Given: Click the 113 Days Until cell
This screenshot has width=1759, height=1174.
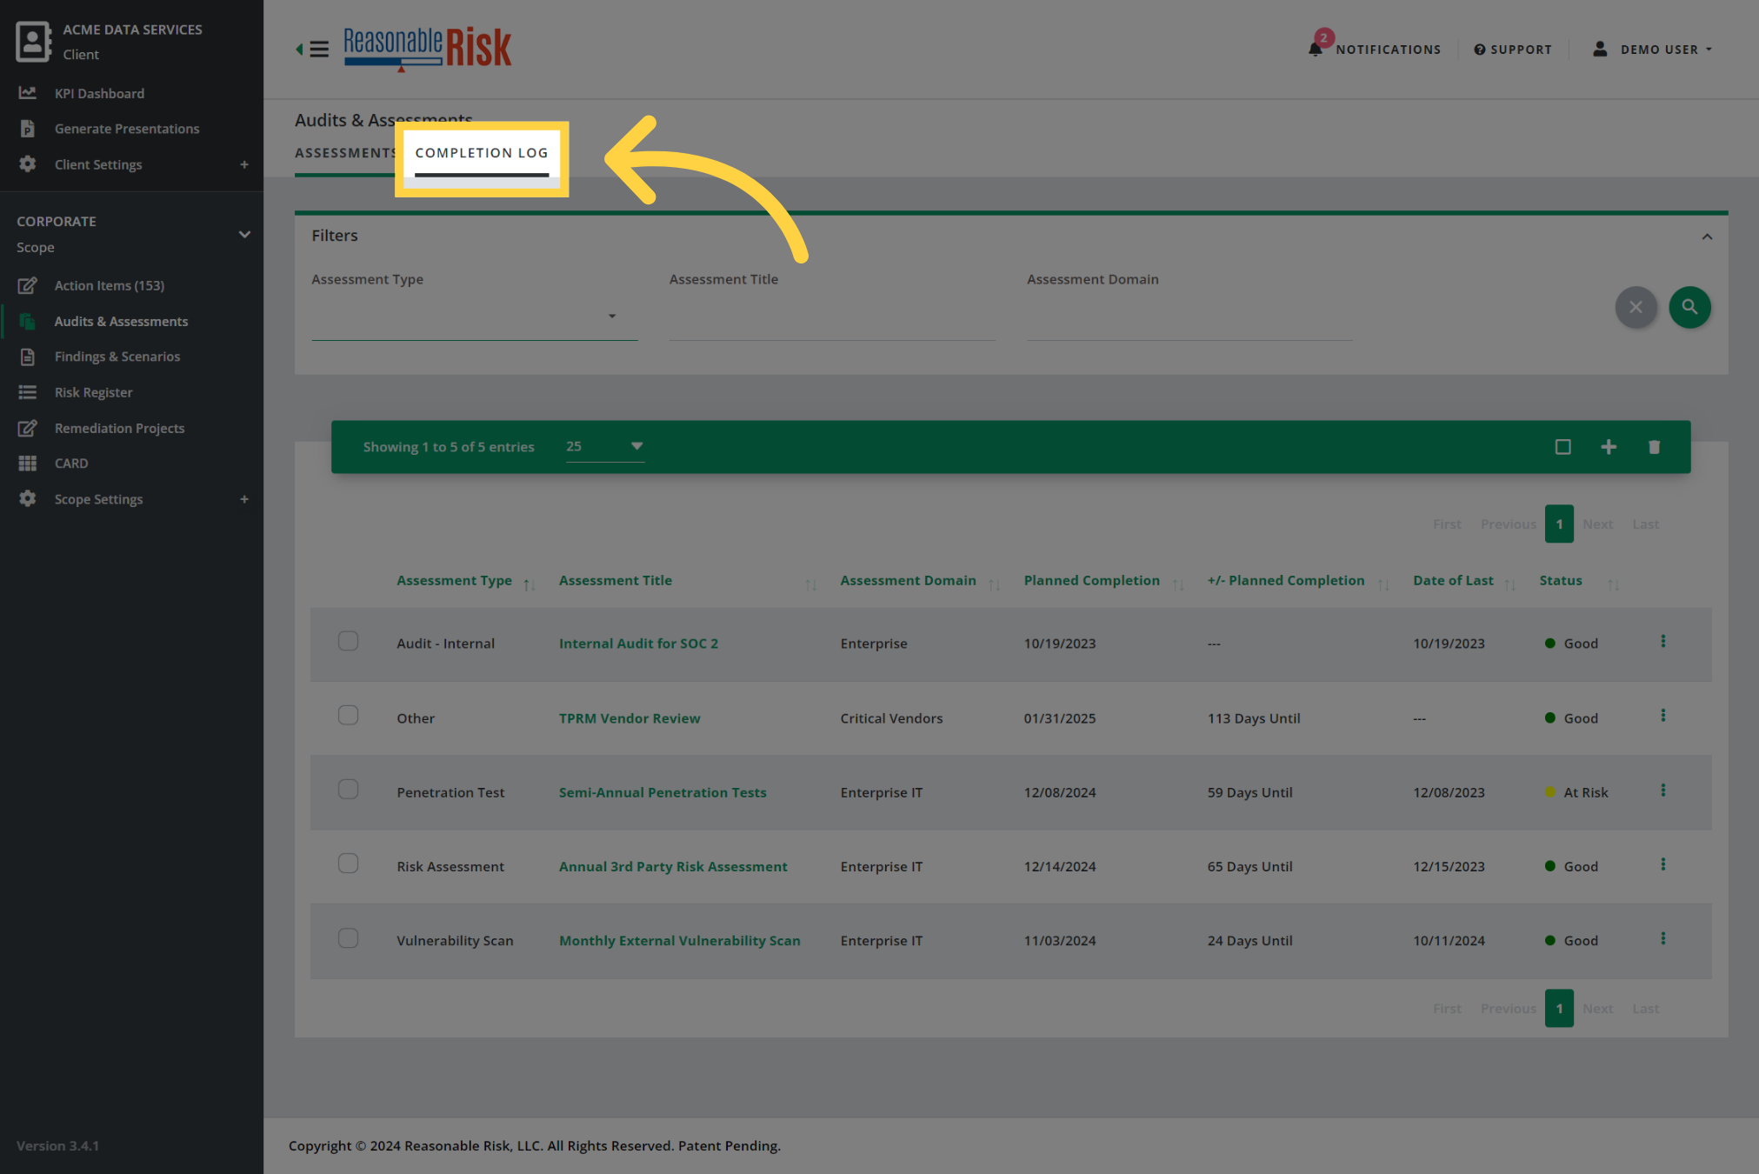Looking at the screenshot, I should 1253,718.
